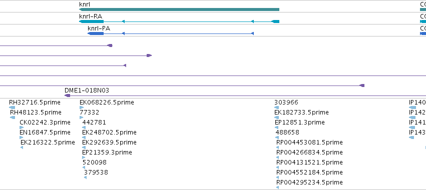Click the EN16847.5prime label

tap(45, 132)
